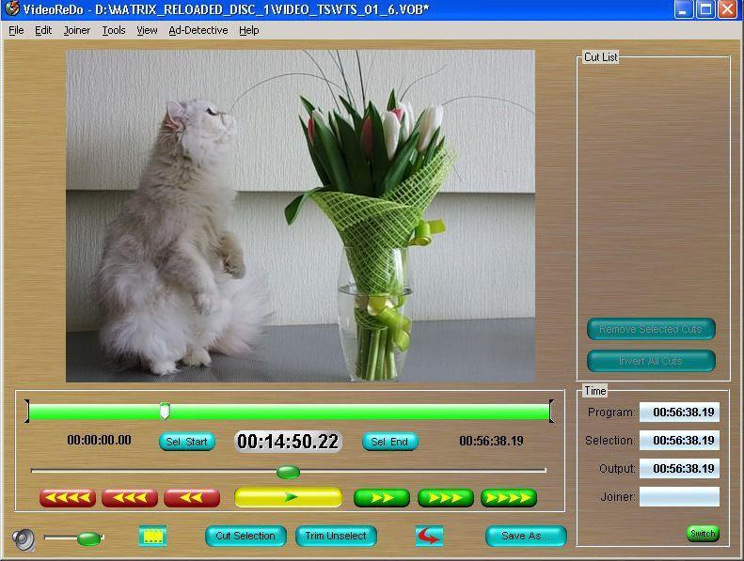Click the Selection time field
This screenshot has width=744, height=561.
(x=679, y=441)
